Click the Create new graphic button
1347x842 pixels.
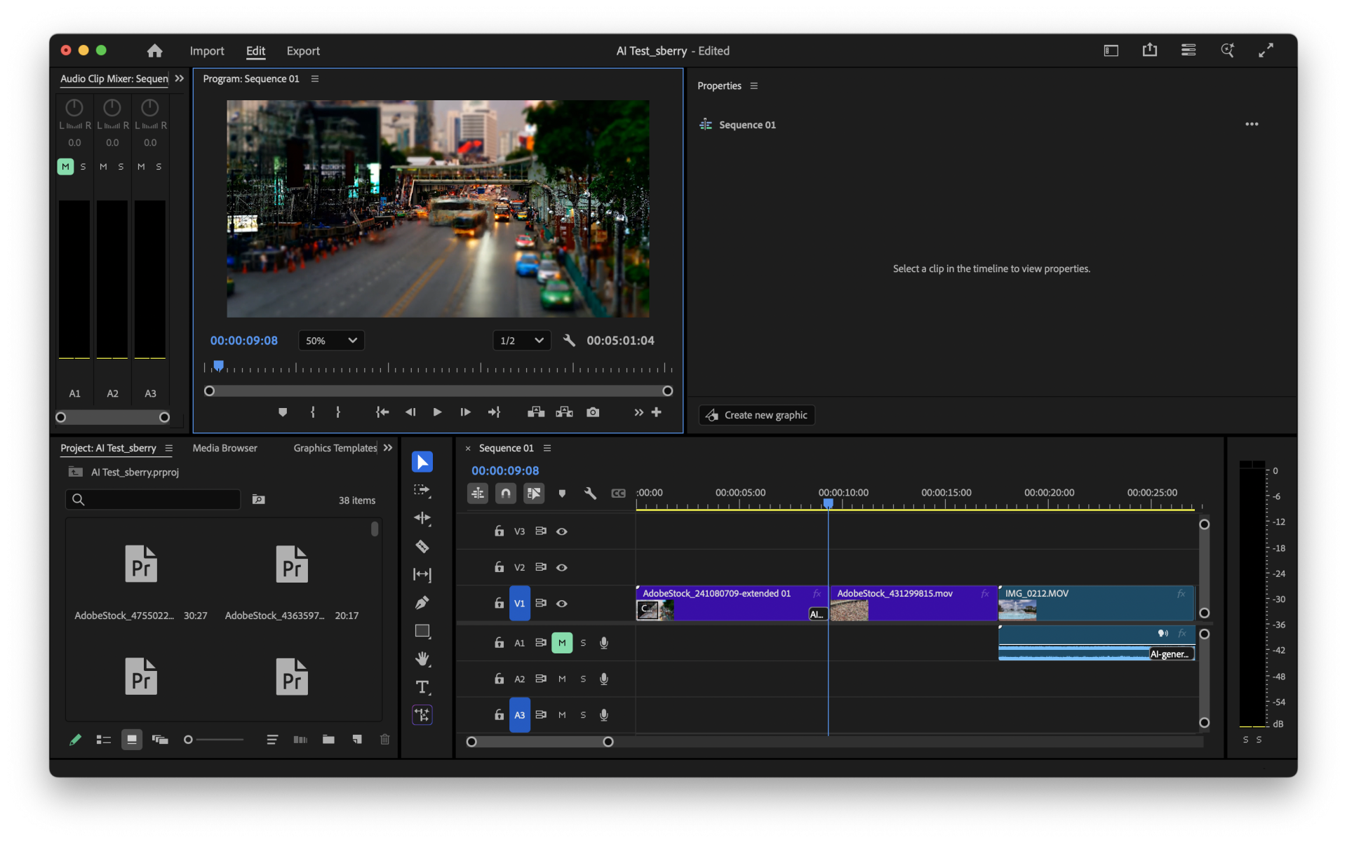point(756,414)
